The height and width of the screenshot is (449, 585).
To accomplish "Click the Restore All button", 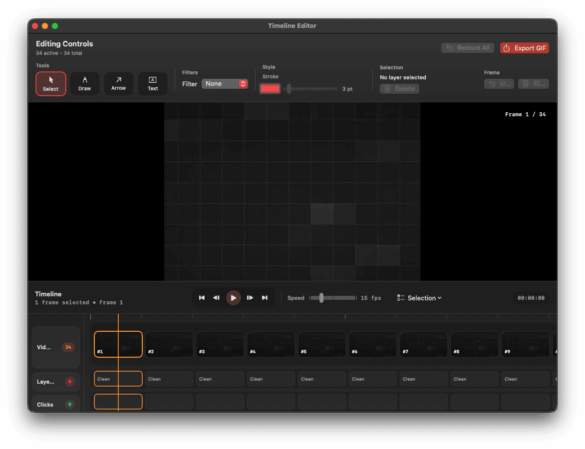I will point(467,47).
